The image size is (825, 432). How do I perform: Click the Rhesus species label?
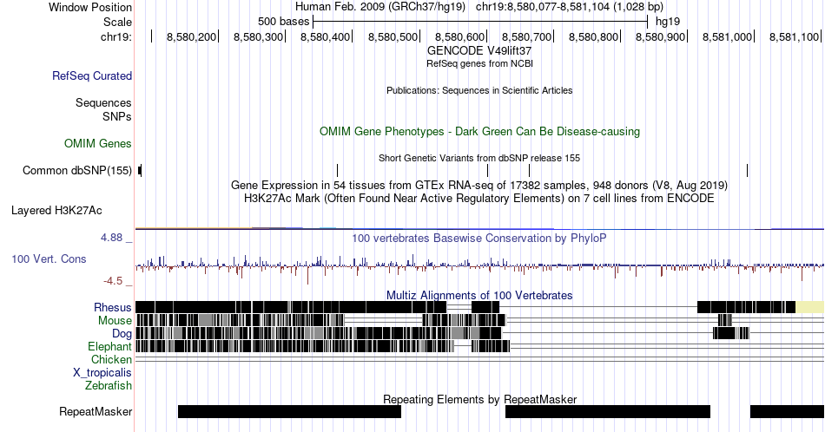tap(113, 307)
